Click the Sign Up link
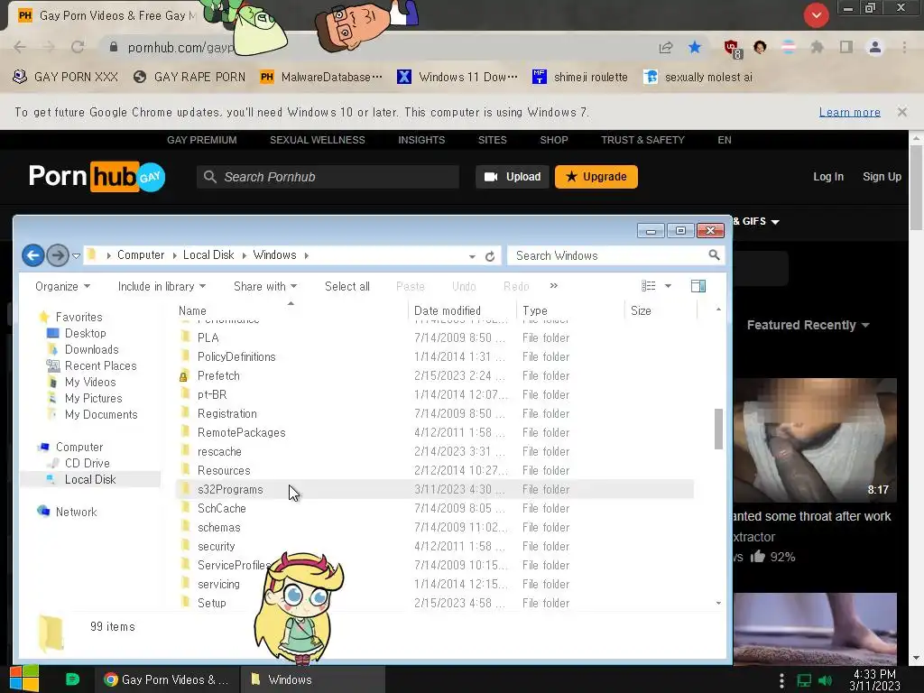The width and height of the screenshot is (924, 693). 882,177
